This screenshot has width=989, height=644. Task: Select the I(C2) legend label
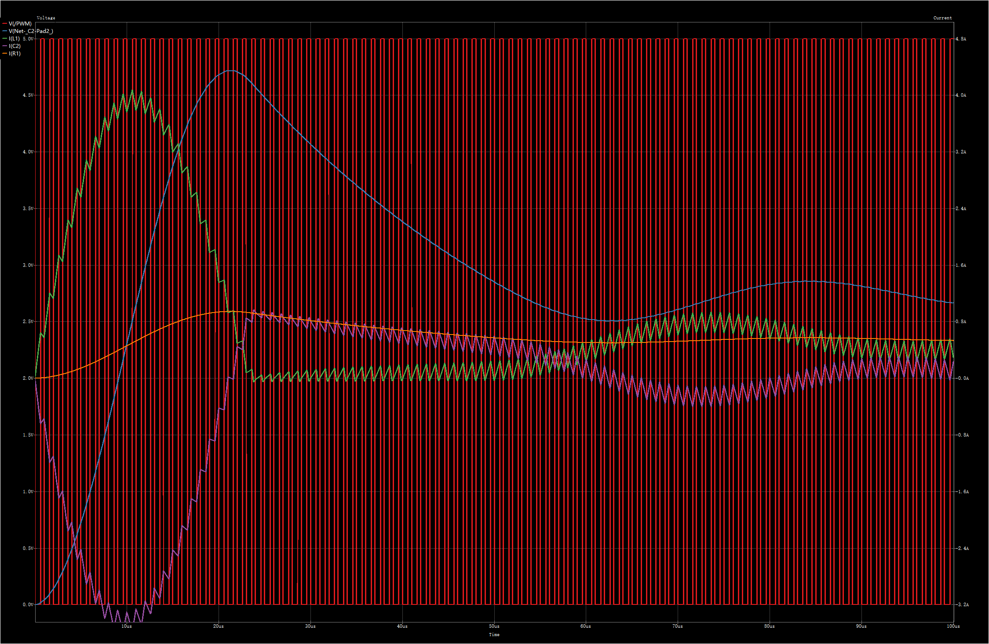(15, 46)
